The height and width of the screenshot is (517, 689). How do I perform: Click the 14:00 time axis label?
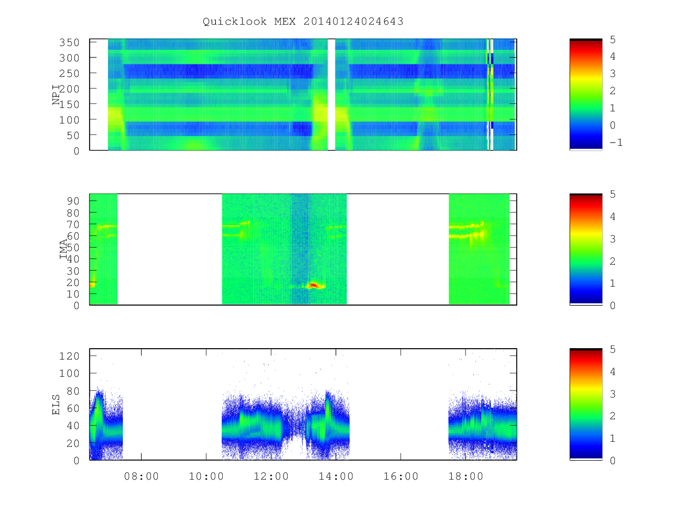[335, 476]
